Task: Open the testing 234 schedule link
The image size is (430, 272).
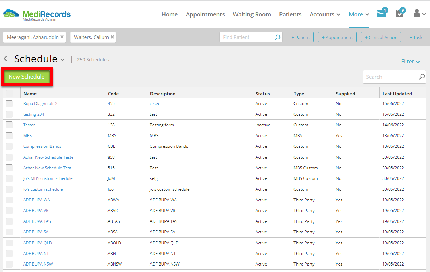Action: click(x=33, y=114)
